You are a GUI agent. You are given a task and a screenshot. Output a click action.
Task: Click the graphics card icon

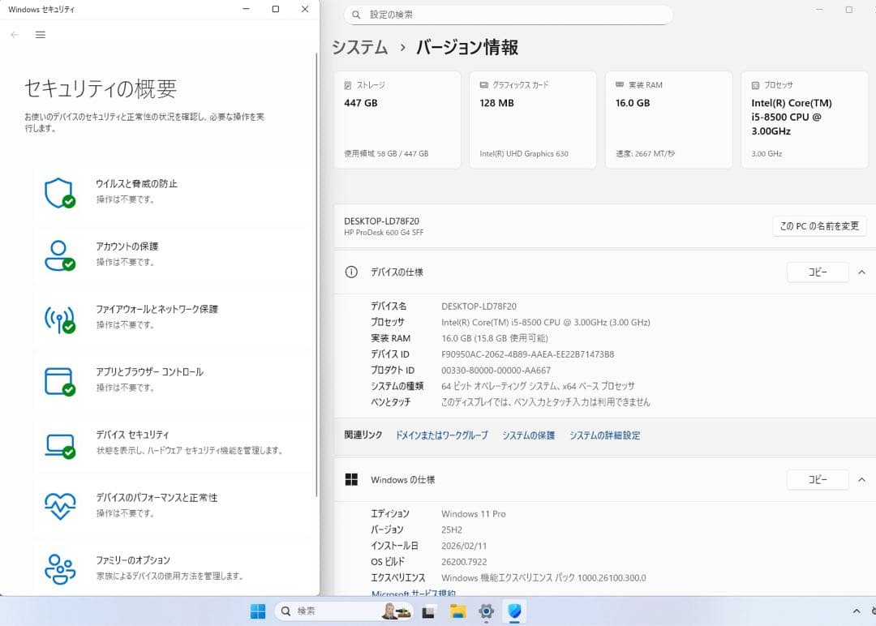483,85
